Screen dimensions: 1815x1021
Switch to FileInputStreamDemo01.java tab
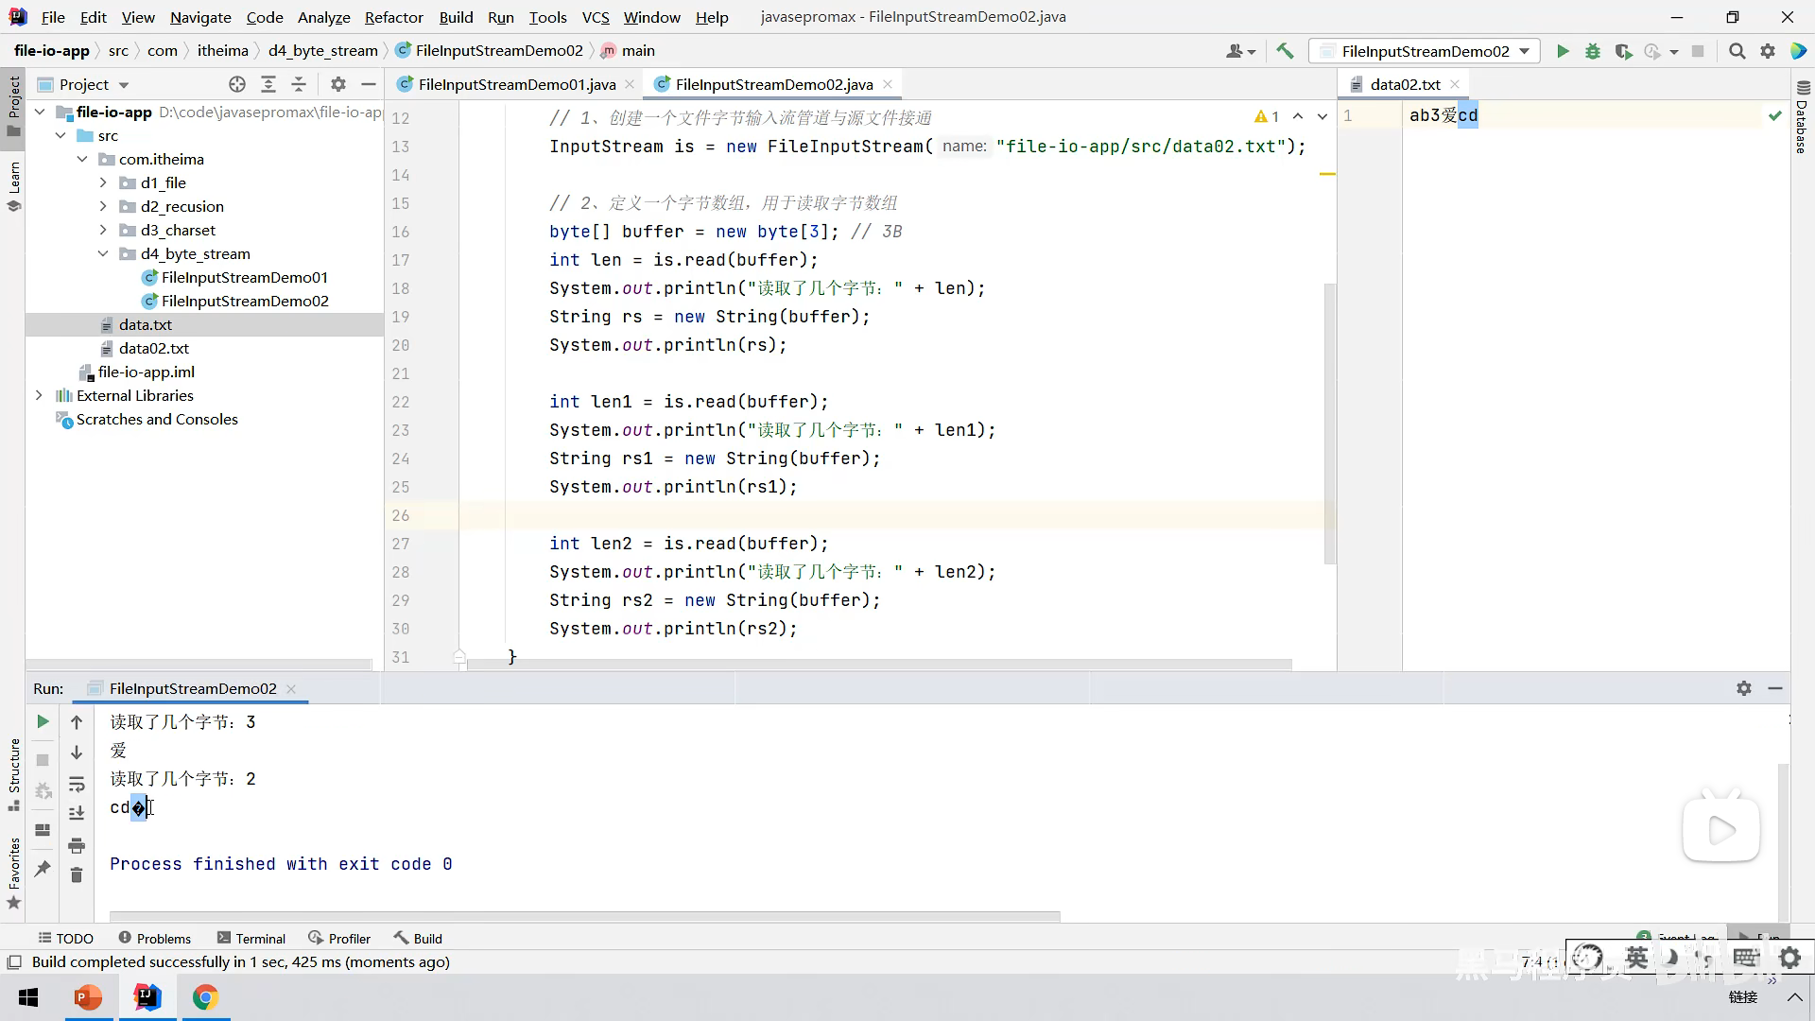(516, 84)
